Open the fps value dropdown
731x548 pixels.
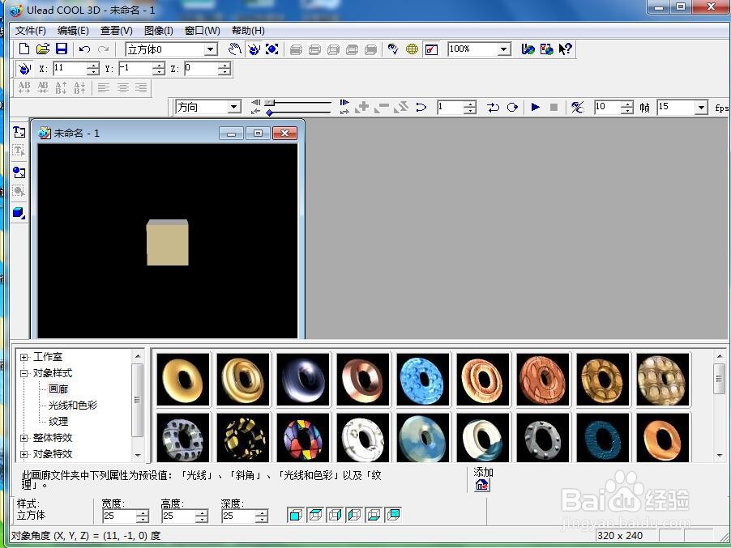(x=701, y=108)
